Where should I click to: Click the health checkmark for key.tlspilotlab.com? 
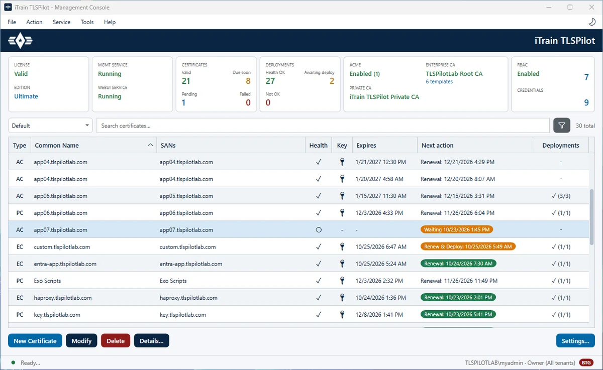pos(319,315)
